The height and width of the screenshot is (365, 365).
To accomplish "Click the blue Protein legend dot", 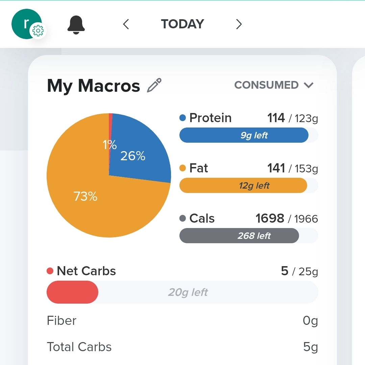I will point(183,118).
